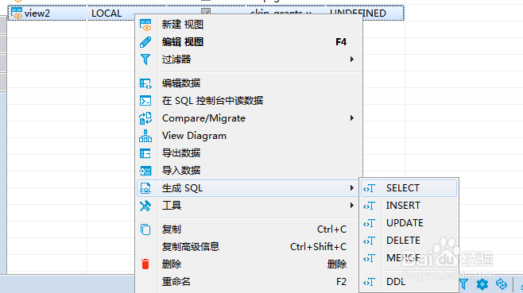
Task: Click the filter funnel icon in bottom toolbar
Action: (x=463, y=284)
